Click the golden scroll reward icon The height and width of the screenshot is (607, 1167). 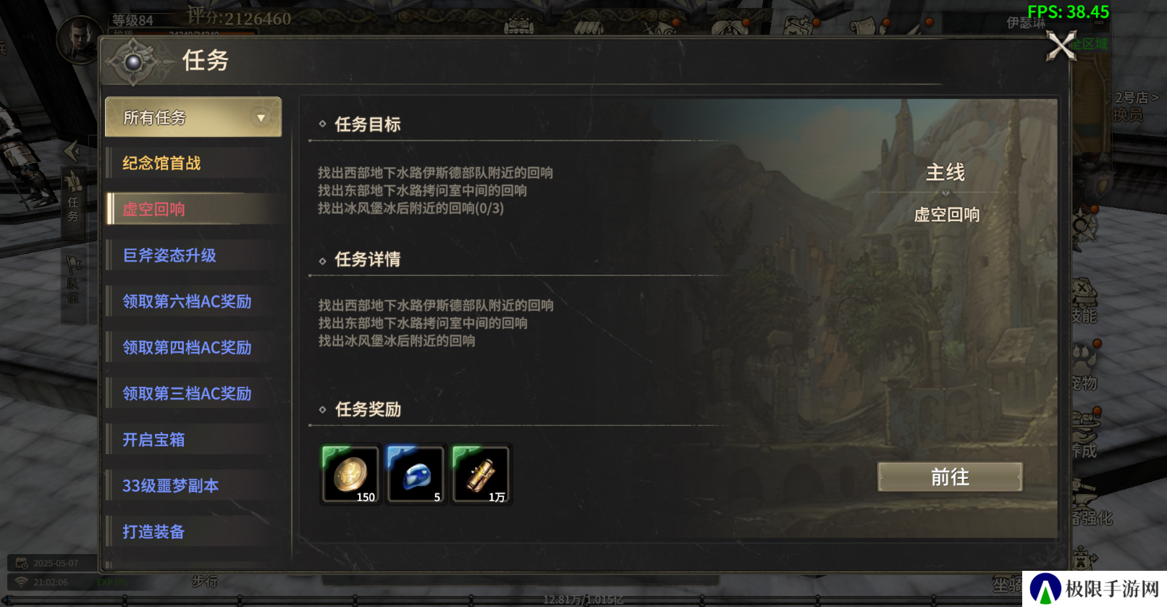481,474
